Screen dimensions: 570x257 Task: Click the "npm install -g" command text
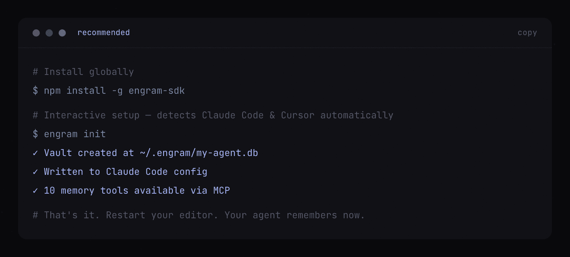(83, 90)
